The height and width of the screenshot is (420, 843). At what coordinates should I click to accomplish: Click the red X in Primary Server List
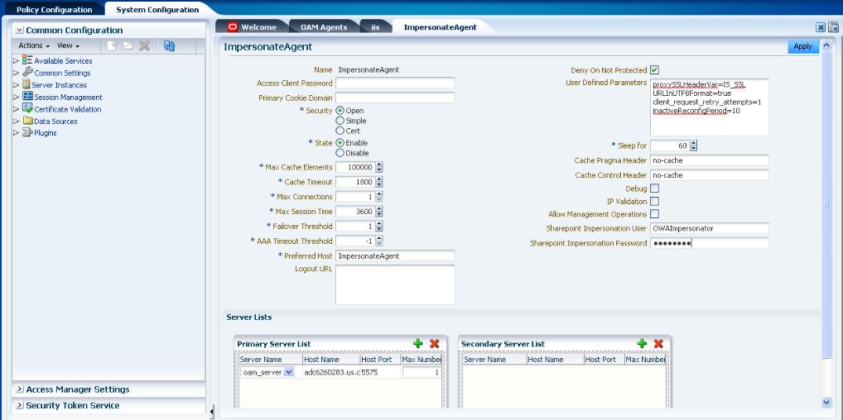(x=435, y=344)
